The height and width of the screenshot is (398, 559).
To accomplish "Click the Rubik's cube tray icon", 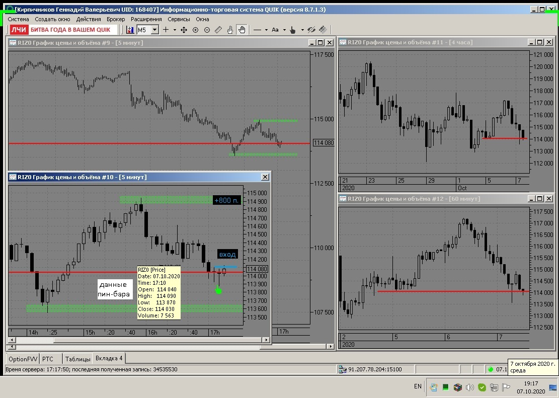I will coord(458,387).
